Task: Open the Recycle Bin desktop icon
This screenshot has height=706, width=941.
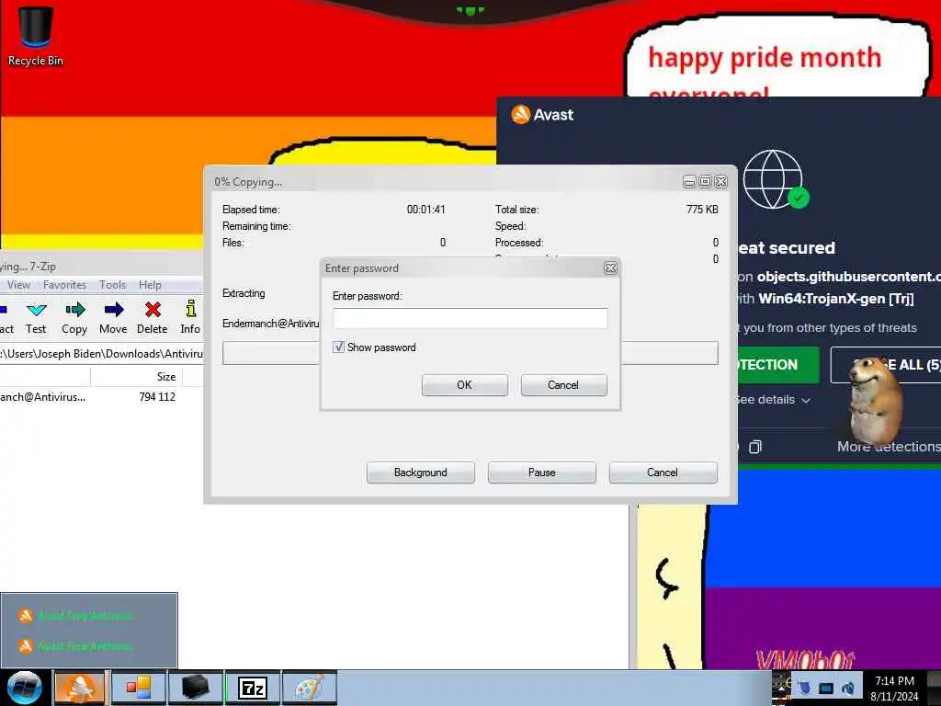Action: click(36, 36)
